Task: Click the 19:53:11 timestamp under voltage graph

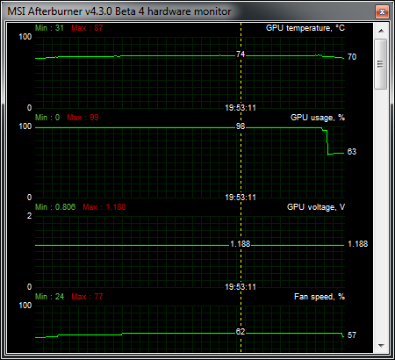Action: click(x=241, y=287)
